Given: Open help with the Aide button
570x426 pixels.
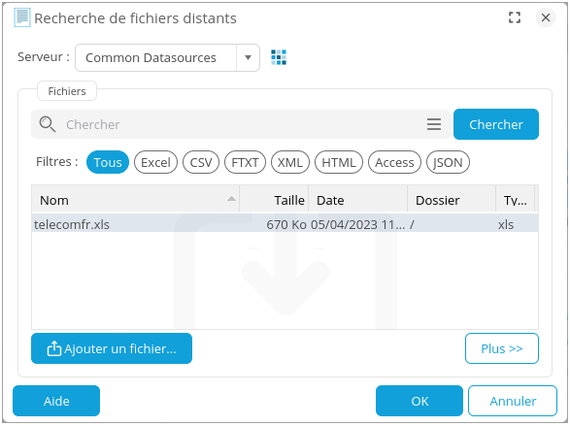Looking at the screenshot, I should click(x=56, y=401).
